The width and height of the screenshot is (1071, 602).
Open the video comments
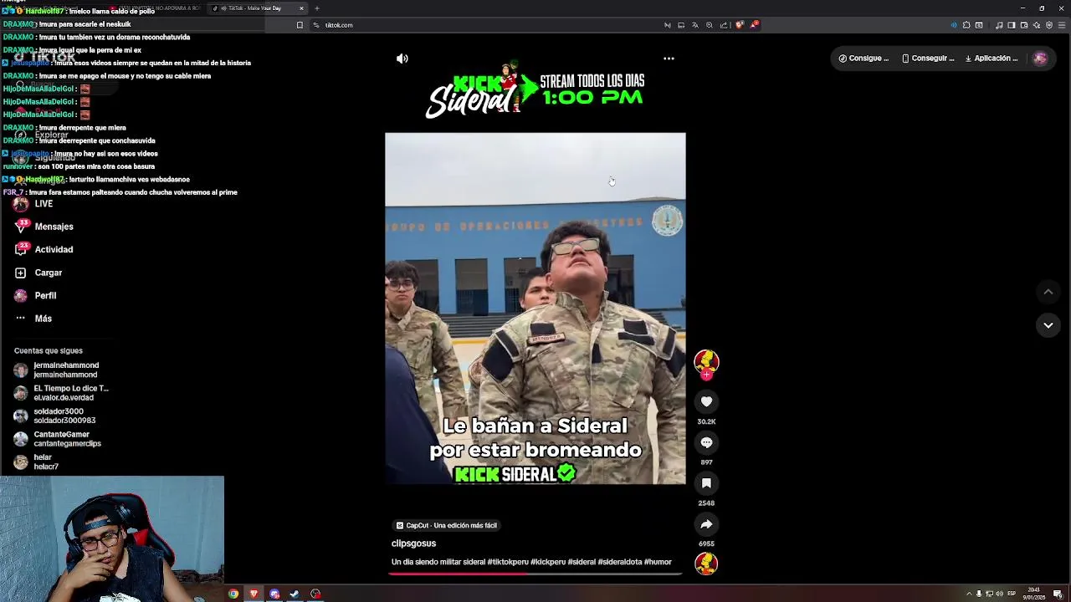click(706, 442)
